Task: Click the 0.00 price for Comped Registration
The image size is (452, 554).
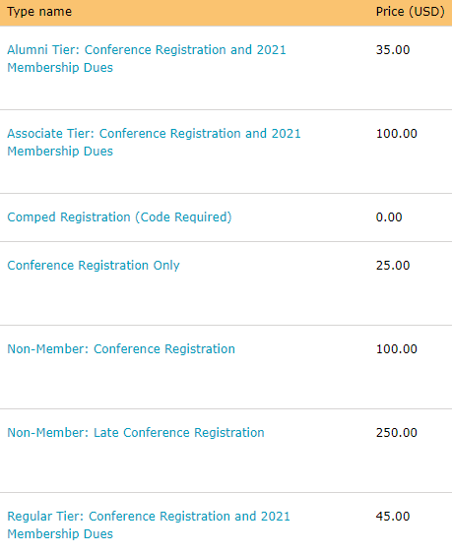Action: point(389,216)
